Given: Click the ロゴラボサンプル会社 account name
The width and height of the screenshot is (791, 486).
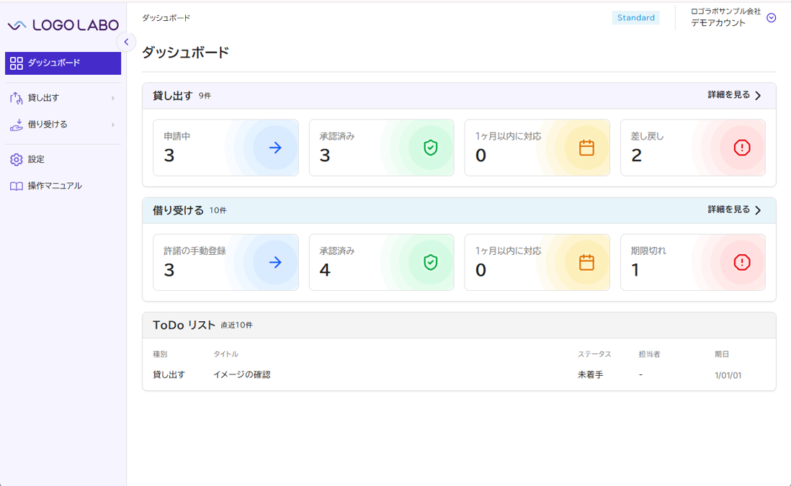Looking at the screenshot, I should (725, 12).
